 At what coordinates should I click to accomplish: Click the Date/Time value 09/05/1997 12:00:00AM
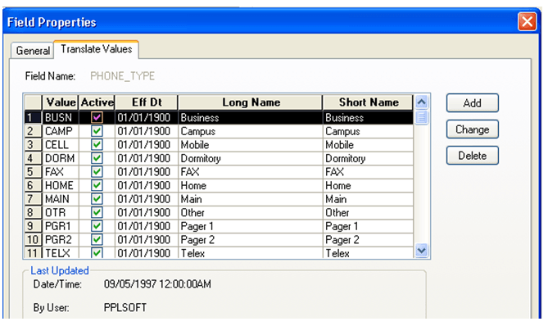tap(157, 283)
